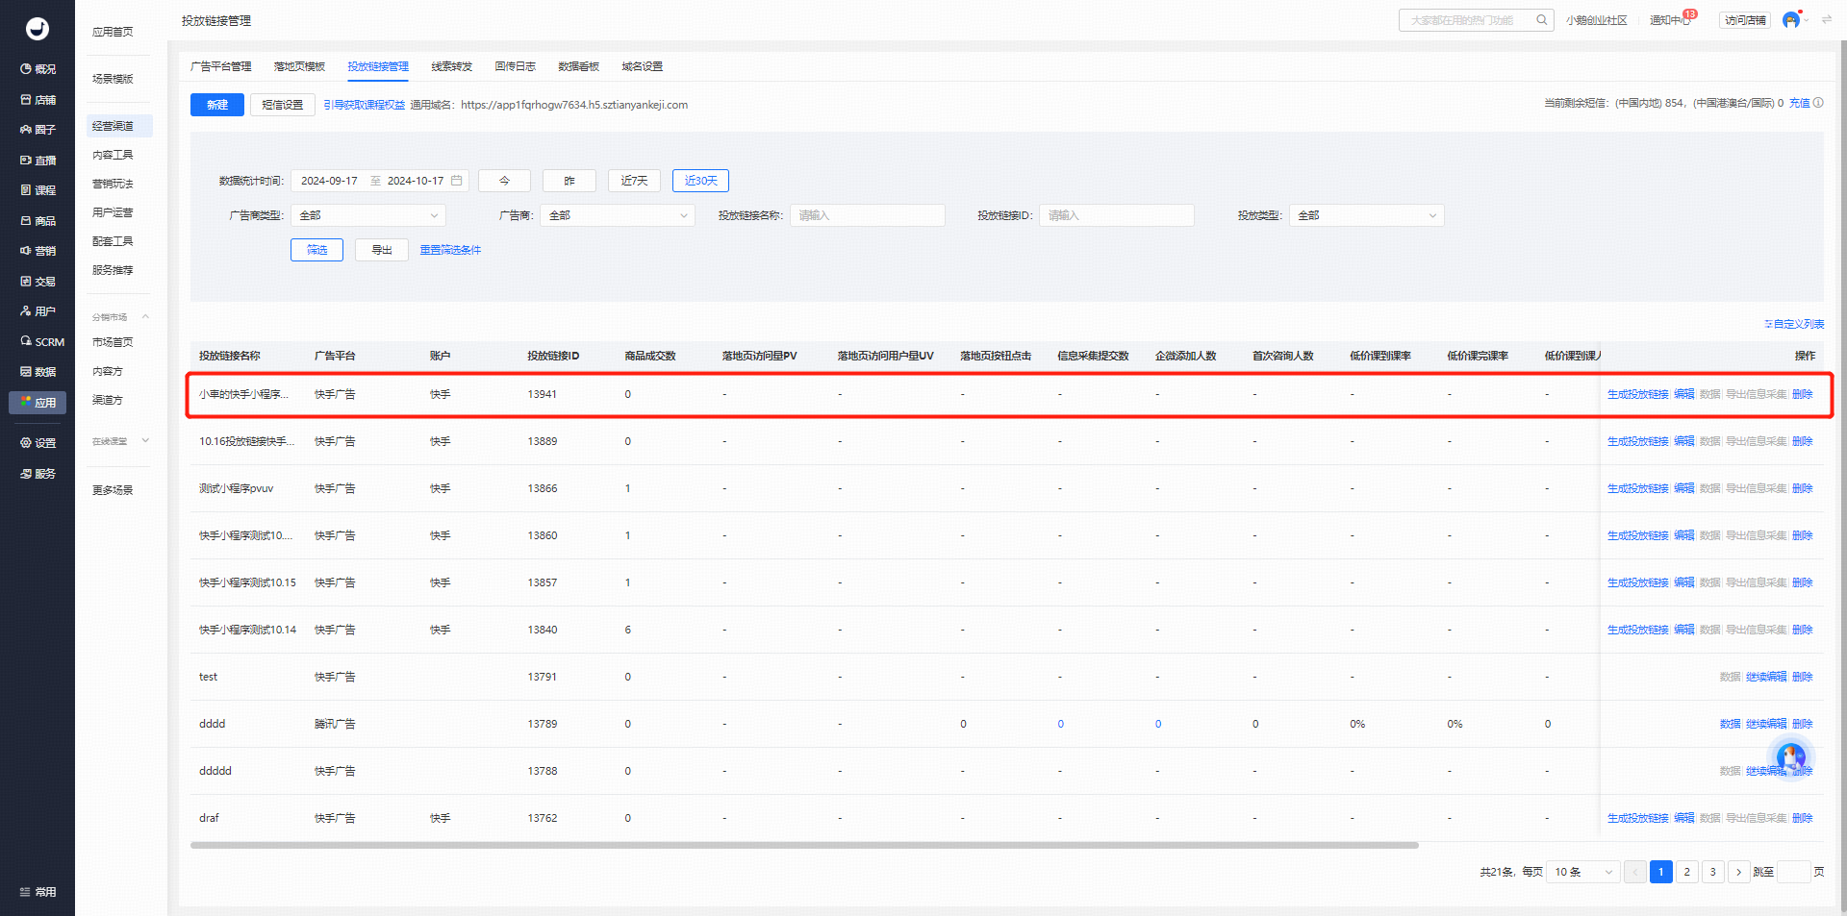Click the 充值 recharge link

coord(1799,103)
